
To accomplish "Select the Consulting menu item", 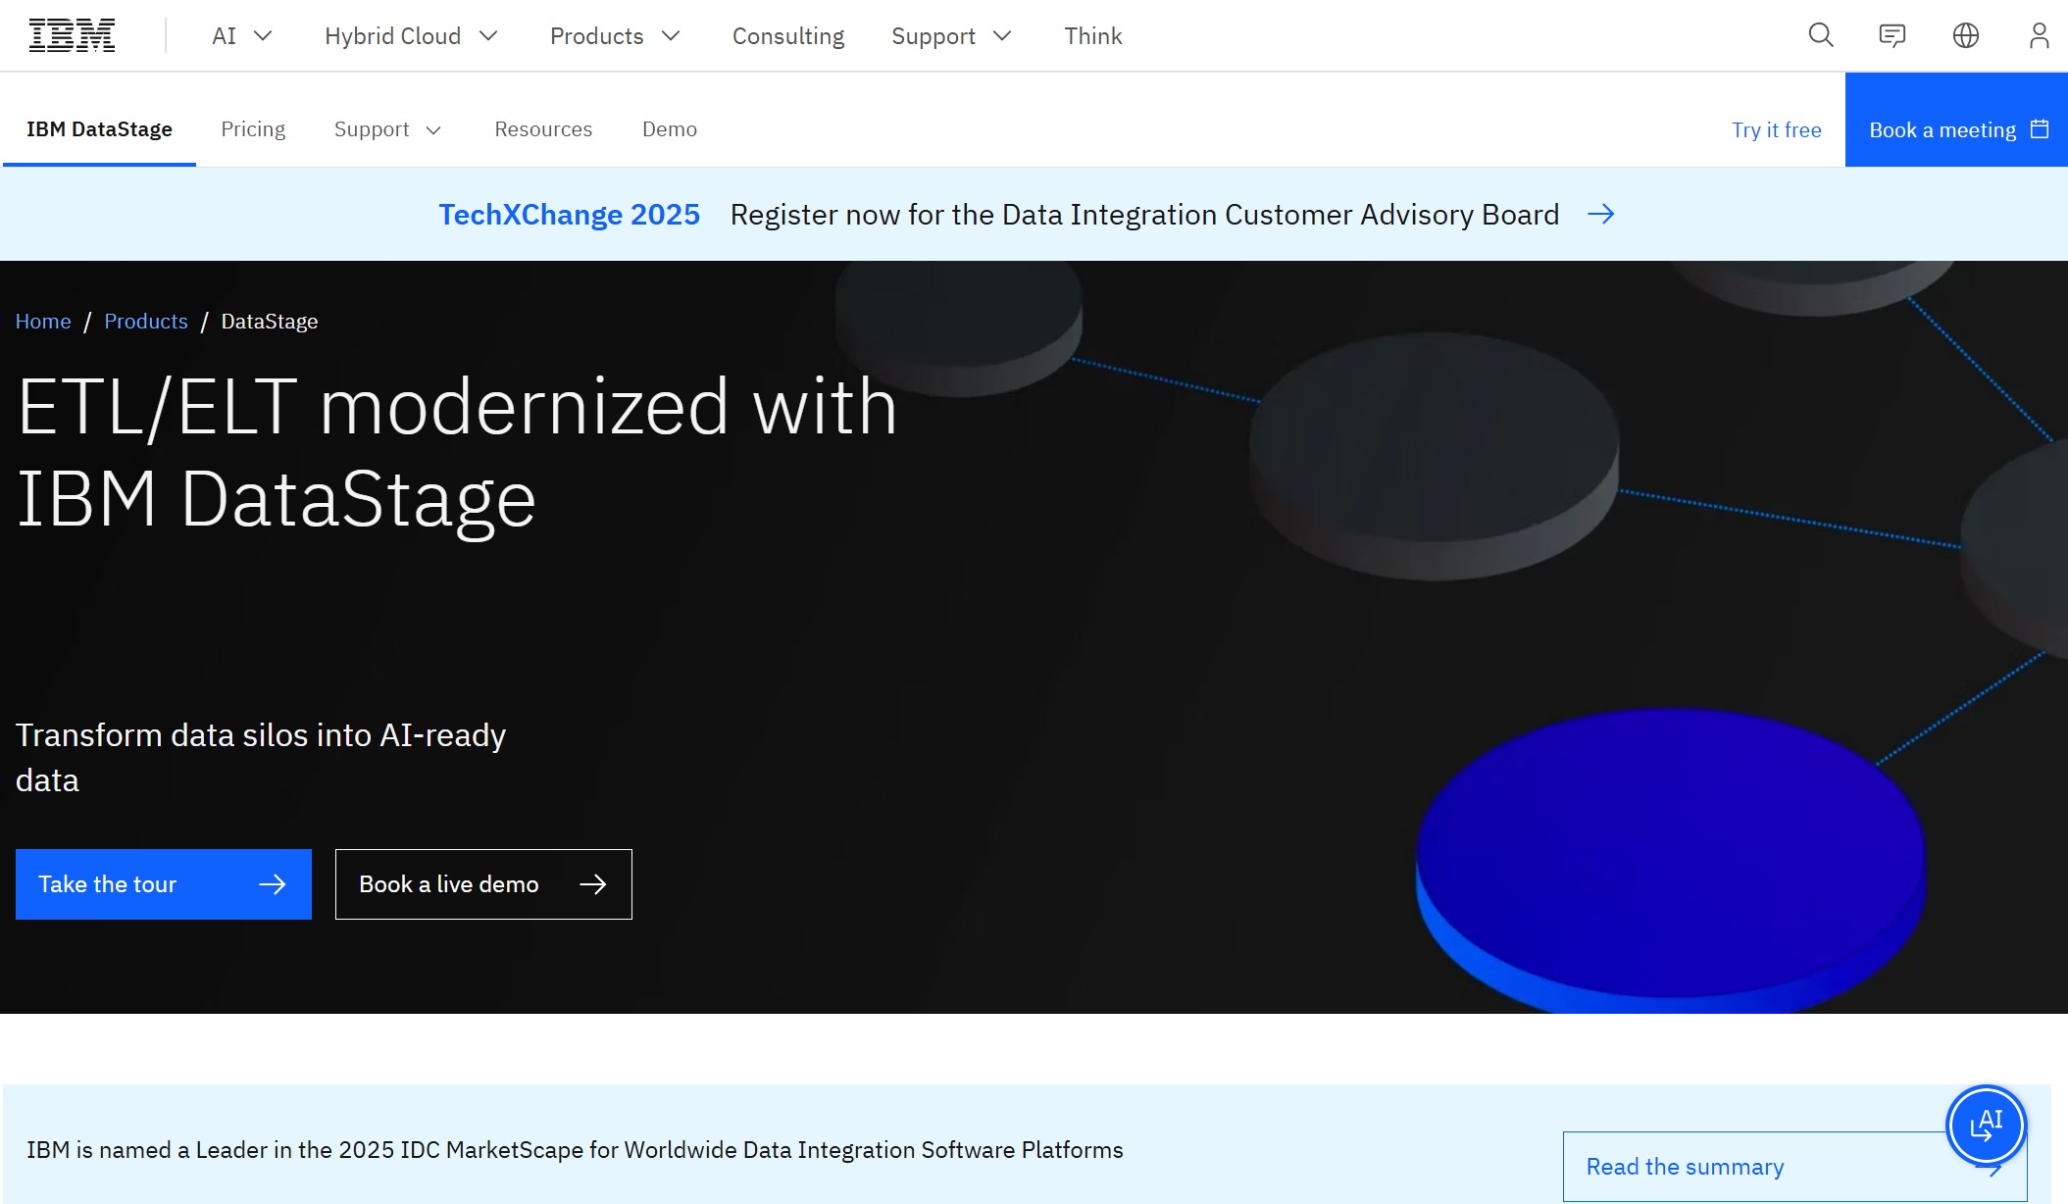I will 788,35.
